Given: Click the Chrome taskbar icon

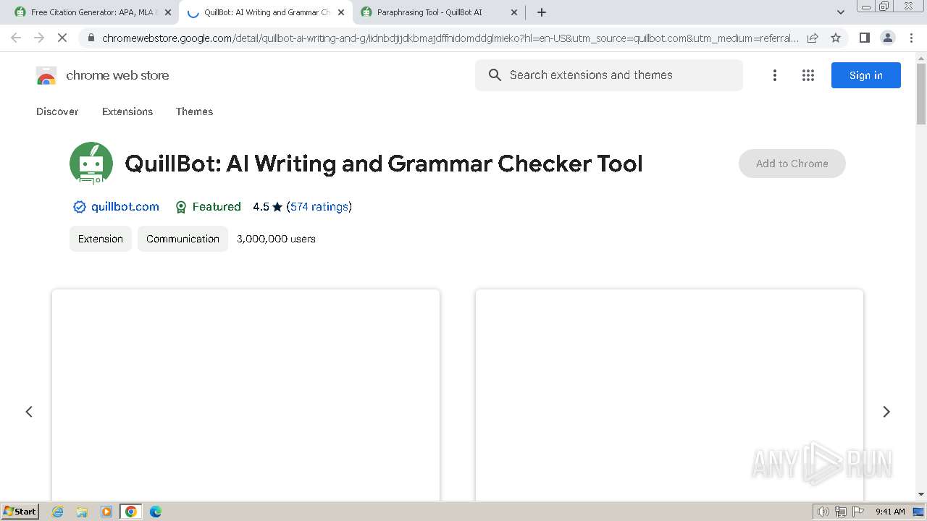Looking at the screenshot, I should pos(131,512).
